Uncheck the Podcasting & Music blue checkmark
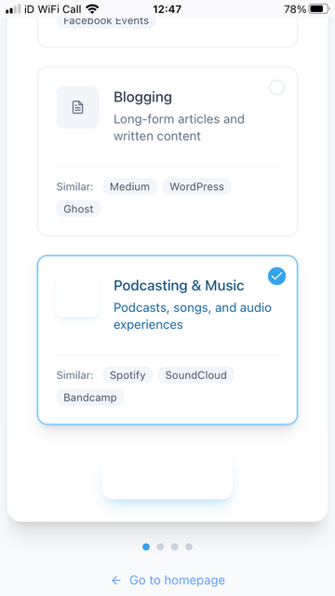The width and height of the screenshot is (335, 596). (277, 276)
